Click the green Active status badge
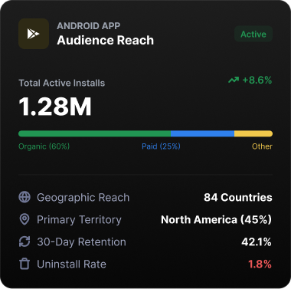Screen dimensions: 291x289 (253, 34)
